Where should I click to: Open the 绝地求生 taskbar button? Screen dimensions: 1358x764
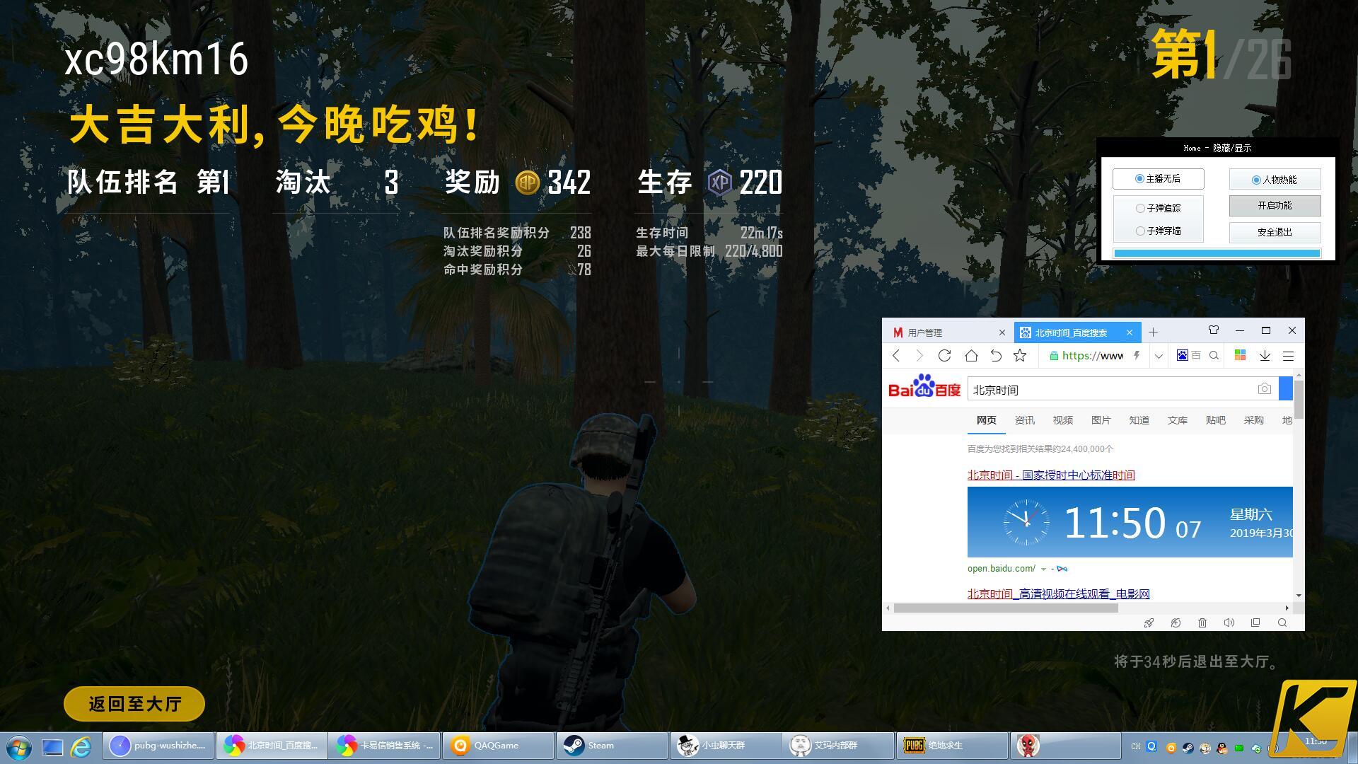click(x=952, y=746)
